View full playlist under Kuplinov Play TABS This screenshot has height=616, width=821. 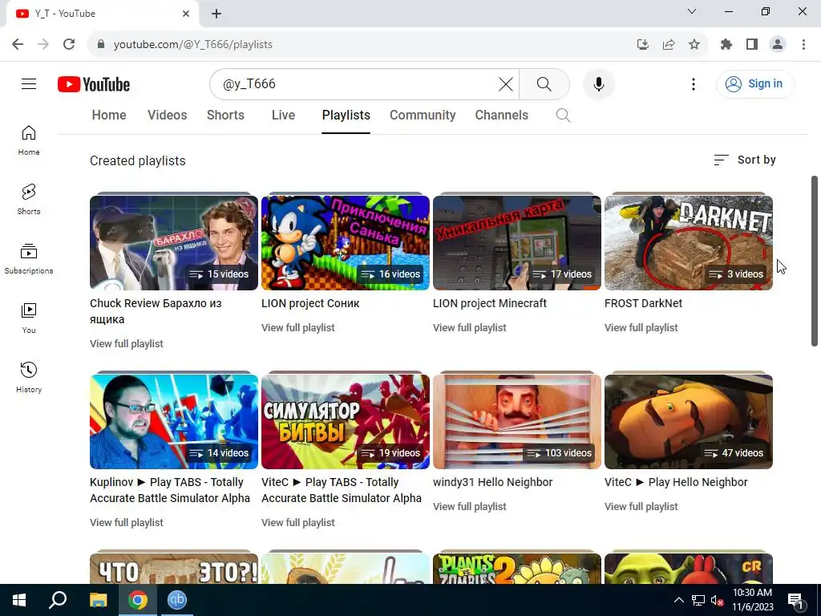point(126,523)
